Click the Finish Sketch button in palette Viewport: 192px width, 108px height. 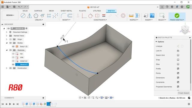click(184, 93)
